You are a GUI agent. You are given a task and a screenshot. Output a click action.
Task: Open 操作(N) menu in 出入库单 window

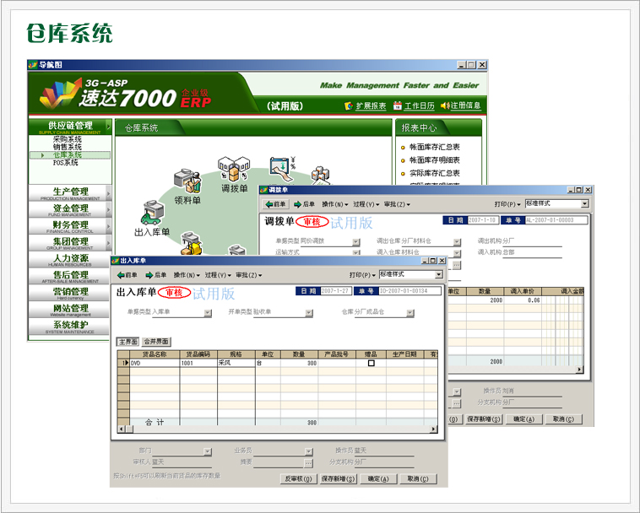click(x=187, y=275)
